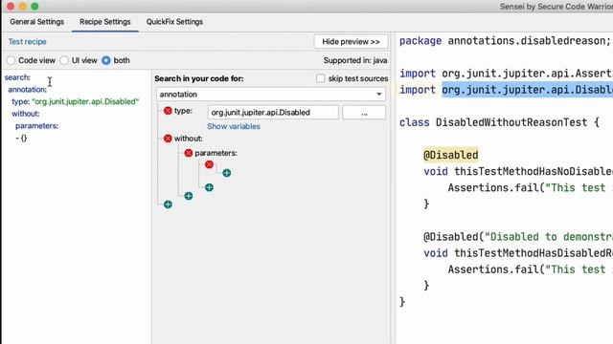
Task: Click the highlighted import org.junit.jupiter.api.Disable text
Action: click(x=528, y=90)
